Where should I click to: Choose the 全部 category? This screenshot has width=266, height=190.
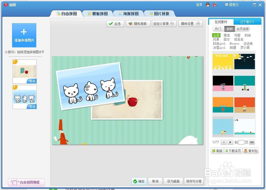pos(216,35)
